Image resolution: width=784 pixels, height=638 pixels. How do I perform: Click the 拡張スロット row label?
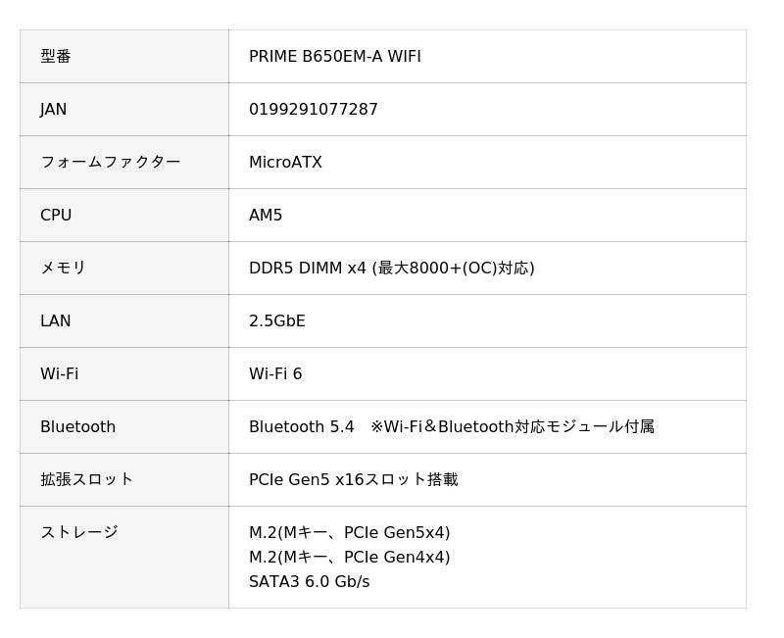(x=86, y=480)
